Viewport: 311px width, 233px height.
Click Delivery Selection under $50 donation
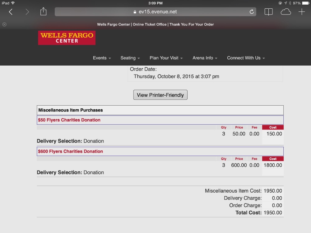click(70, 141)
